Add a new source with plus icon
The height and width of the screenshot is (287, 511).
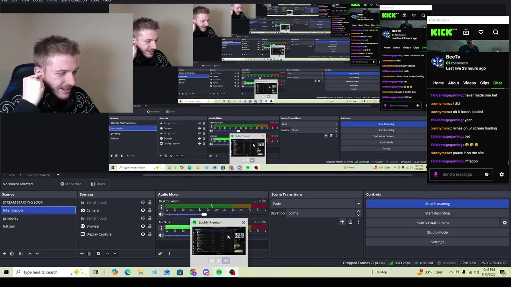click(82, 254)
